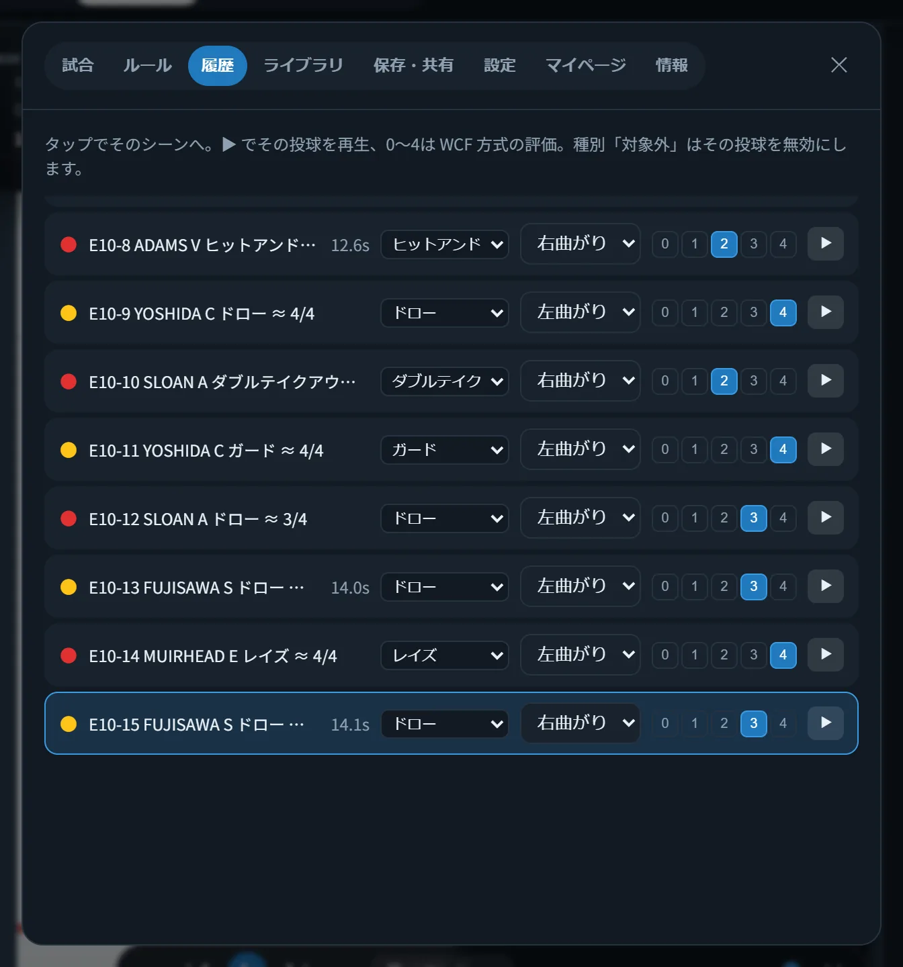
Task: Go to the 設定 tab
Action: (500, 65)
